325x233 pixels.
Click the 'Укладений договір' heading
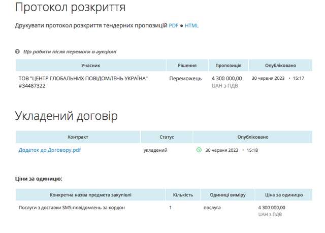tap(67, 116)
